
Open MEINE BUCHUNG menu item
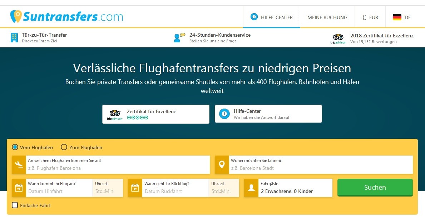[x=327, y=17]
